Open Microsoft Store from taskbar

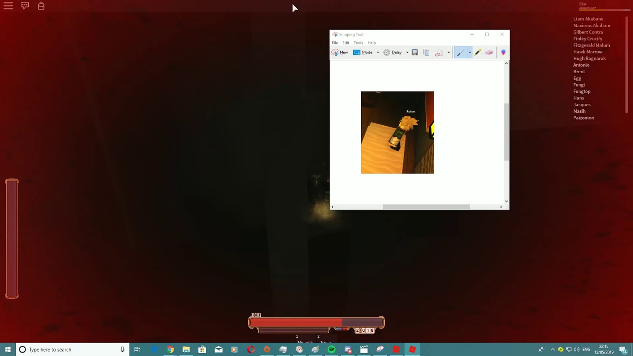pyautogui.click(x=202, y=350)
